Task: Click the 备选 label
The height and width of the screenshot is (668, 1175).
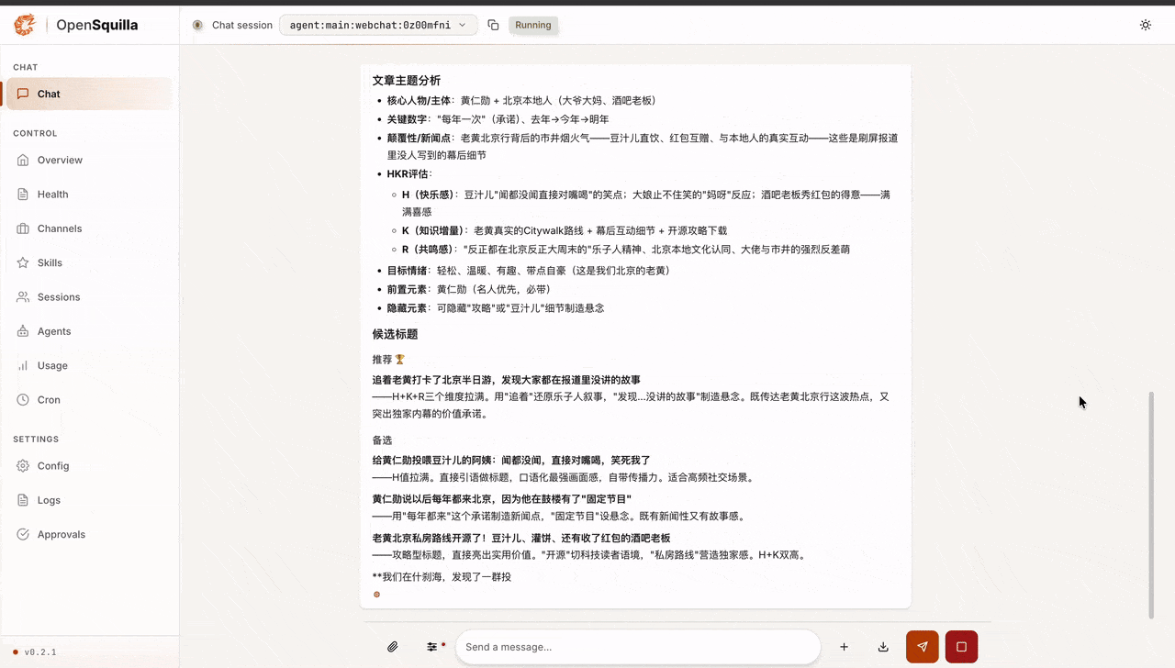Action: click(383, 440)
